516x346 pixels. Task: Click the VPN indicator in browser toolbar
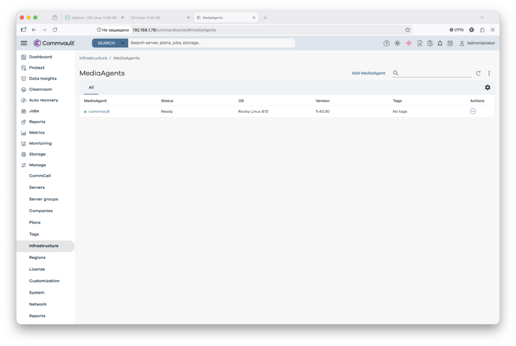457,30
